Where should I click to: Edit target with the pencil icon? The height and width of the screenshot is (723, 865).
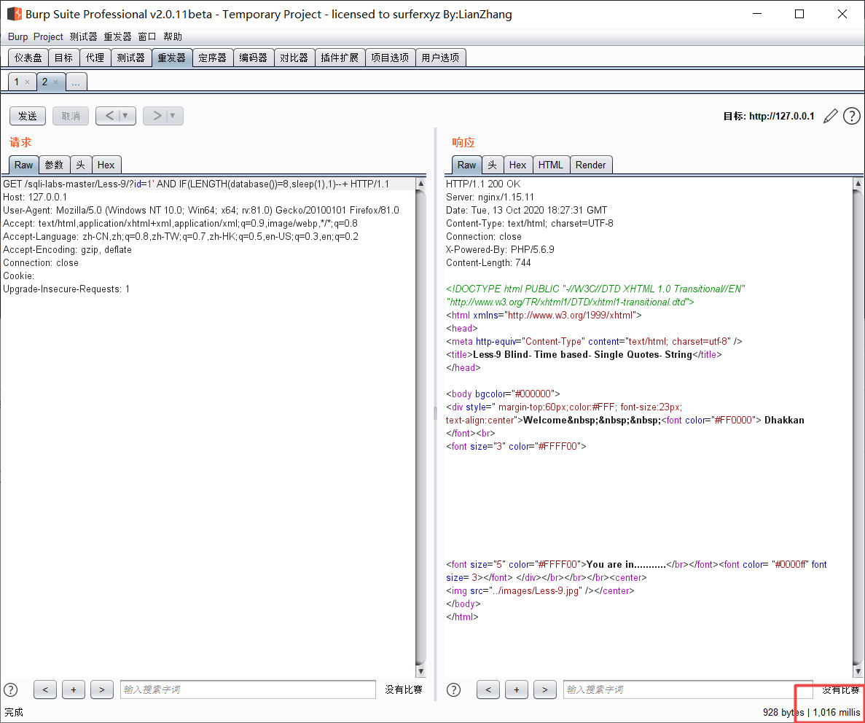pyautogui.click(x=830, y=116)
